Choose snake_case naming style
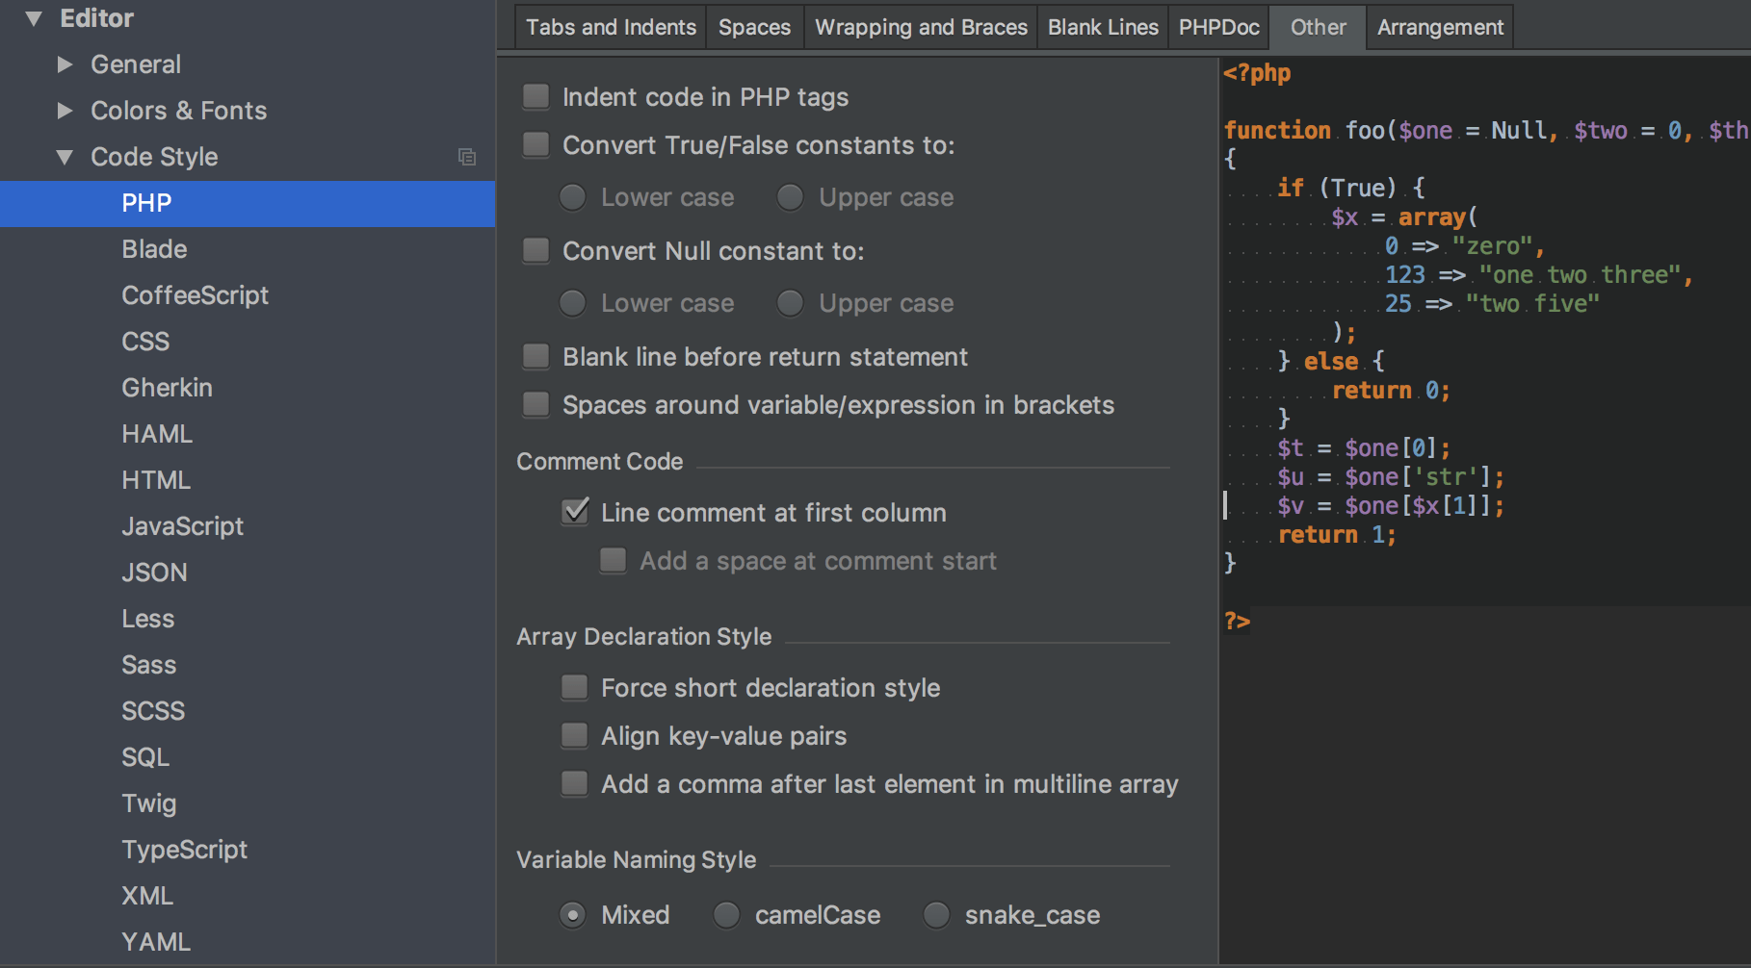Image resolution: width=1751 pixels, height=968 pixels. (935, 915)
